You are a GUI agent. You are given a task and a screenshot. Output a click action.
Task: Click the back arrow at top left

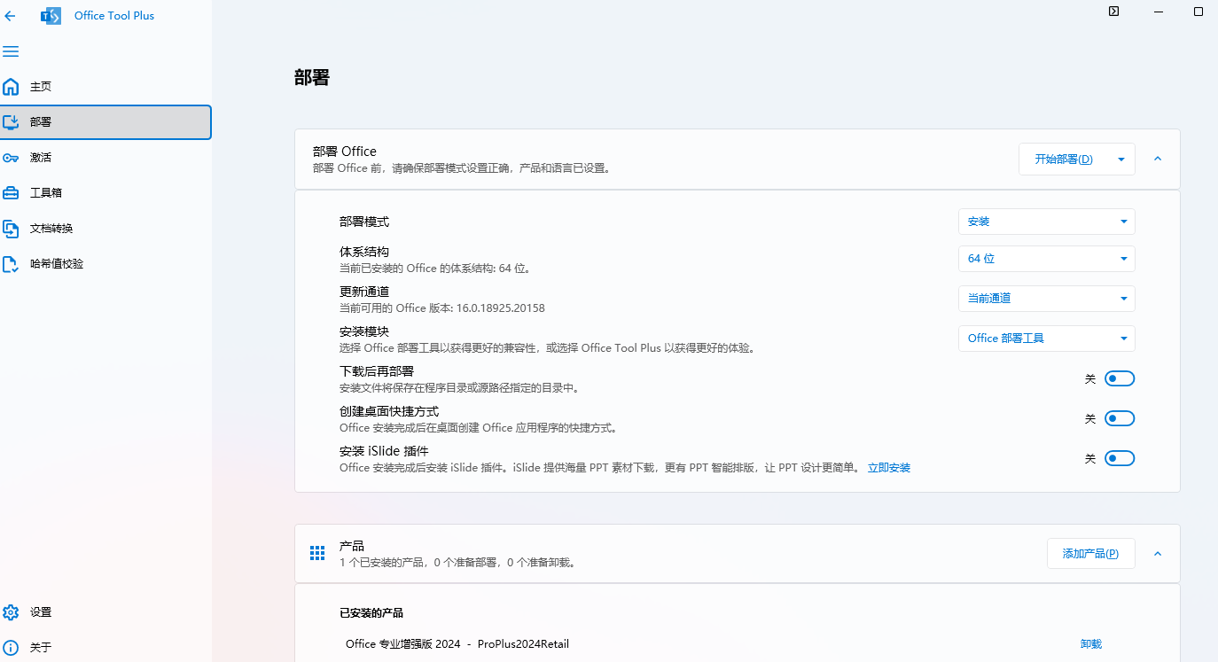(10, 16)
